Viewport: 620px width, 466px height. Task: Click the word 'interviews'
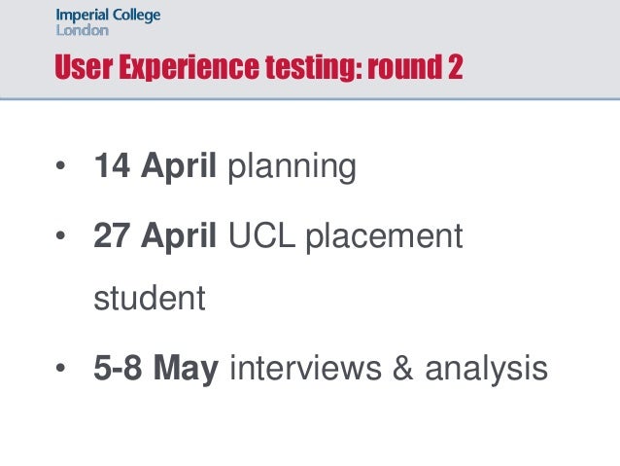tap(306, 368)
